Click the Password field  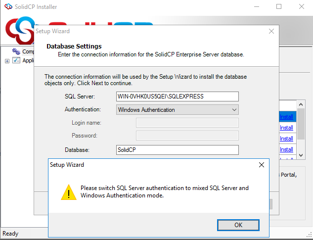click(x=187, y=136)
